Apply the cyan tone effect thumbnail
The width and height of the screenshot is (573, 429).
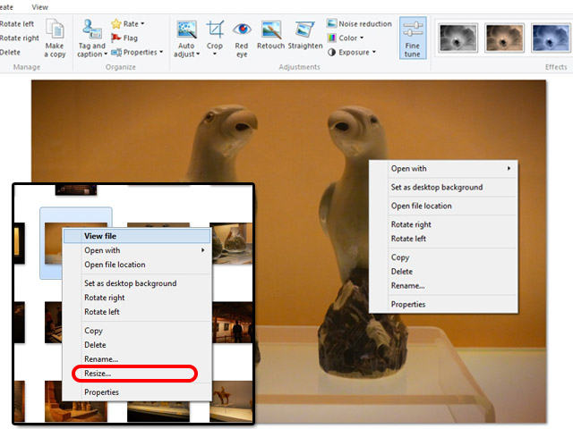(x=552, y=38)
